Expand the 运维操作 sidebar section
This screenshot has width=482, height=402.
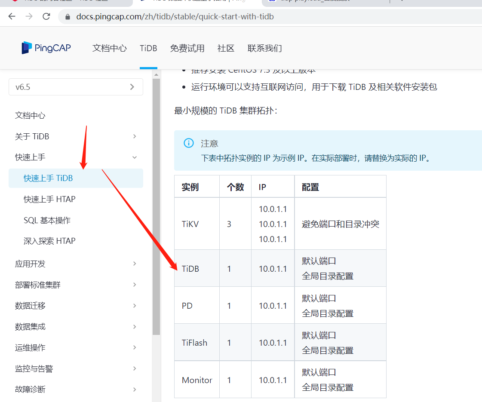coord(76,347)
